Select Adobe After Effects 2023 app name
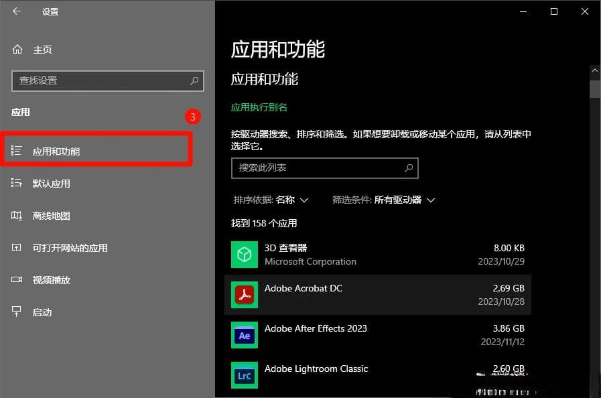This screenshot has height=398, width=601. 316,328
